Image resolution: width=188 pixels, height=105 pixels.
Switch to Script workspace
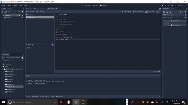(95, 5)
